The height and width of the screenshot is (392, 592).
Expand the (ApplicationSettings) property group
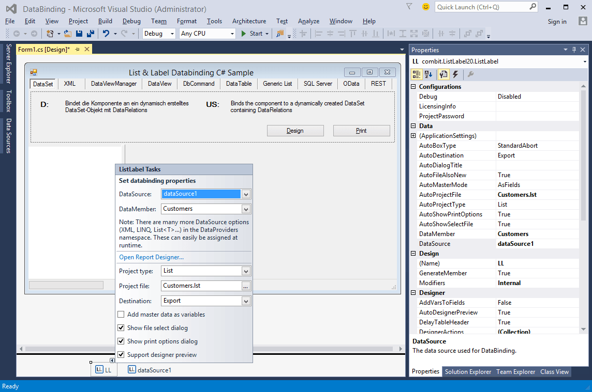click(414, 135)
